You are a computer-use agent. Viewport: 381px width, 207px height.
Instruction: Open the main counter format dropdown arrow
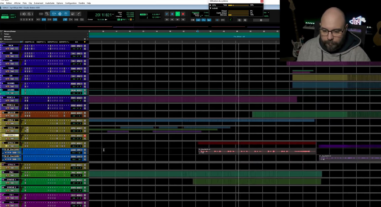point(113,15)
